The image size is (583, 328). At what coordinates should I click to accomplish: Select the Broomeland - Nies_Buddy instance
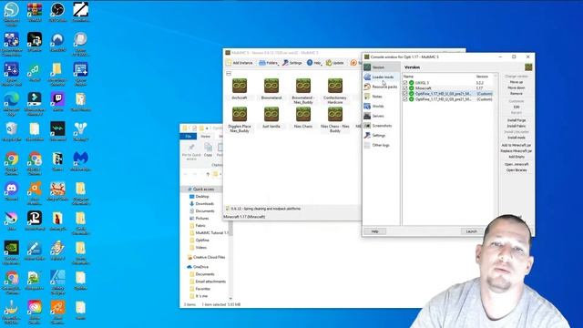(x=303, y=91)
